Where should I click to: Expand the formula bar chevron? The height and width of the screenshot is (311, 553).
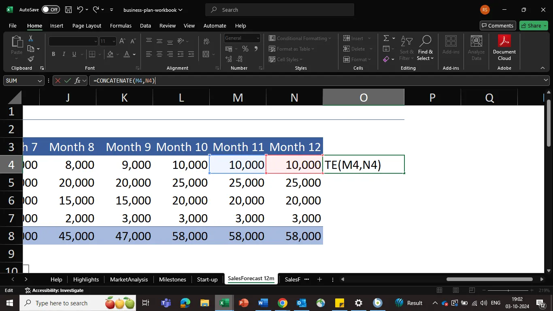click(546, 80)
